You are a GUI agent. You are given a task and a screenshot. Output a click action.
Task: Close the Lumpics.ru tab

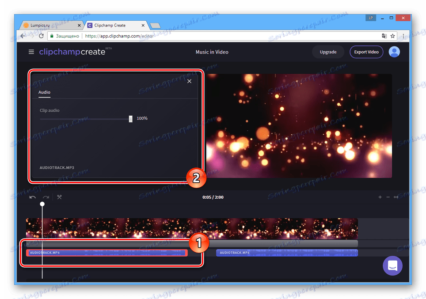click(x=79, y=25)
